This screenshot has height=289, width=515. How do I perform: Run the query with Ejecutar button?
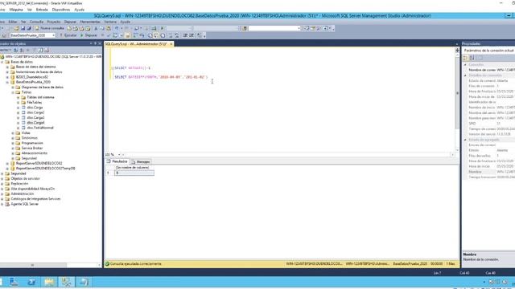68,35
